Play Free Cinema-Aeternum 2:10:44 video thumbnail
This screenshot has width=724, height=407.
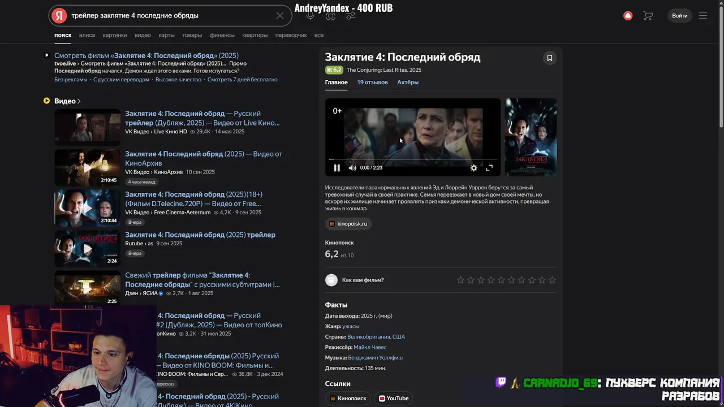coord(87,208)
